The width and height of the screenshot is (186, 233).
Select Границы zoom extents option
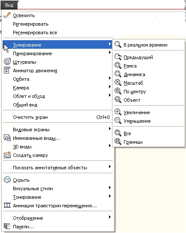[148, 142]
